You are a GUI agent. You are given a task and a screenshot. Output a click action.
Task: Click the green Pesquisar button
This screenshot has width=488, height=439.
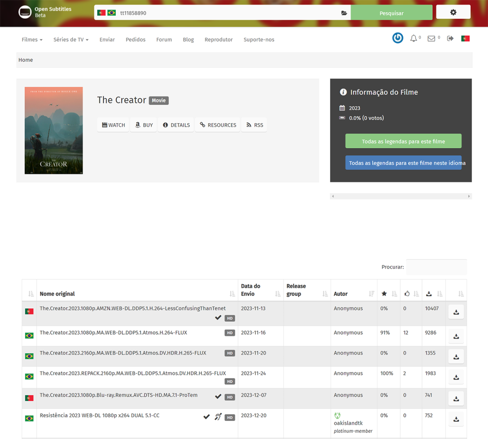(391, 13)
